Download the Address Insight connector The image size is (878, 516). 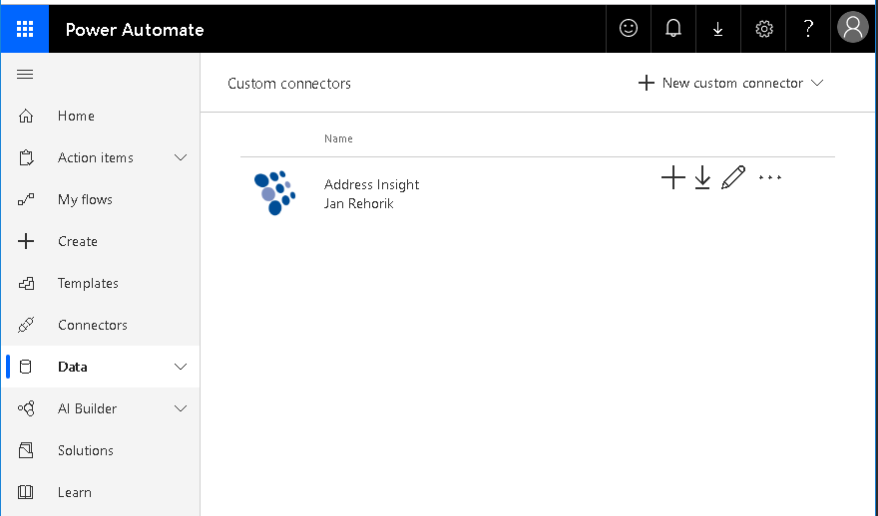[x=702, y=177]
